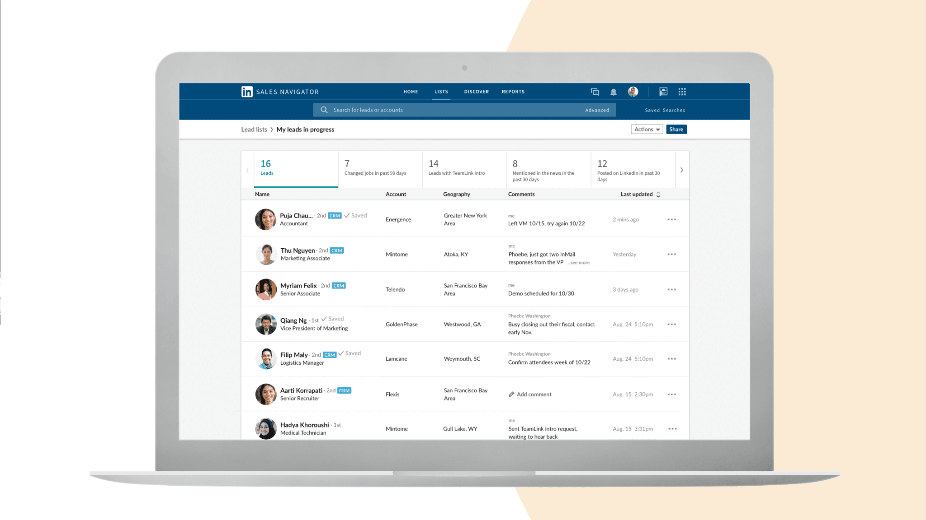Toggle CRM badge for Thu Nguyen

click(x=336, y=250)
